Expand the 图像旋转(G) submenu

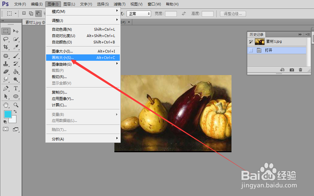(x=83, y=64)
